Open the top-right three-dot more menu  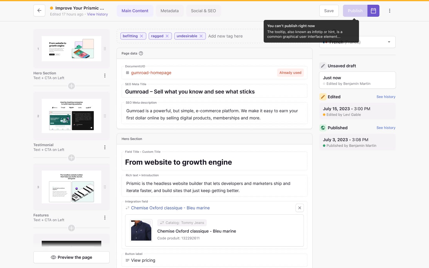tap(389, 11)
